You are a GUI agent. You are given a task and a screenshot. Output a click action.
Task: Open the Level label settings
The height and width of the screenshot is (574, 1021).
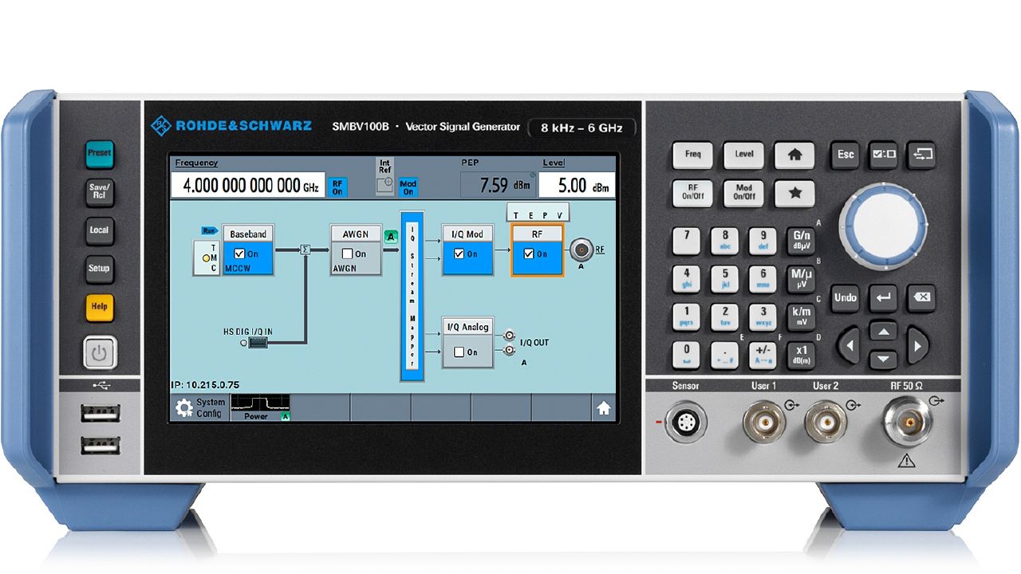(554, 163)
